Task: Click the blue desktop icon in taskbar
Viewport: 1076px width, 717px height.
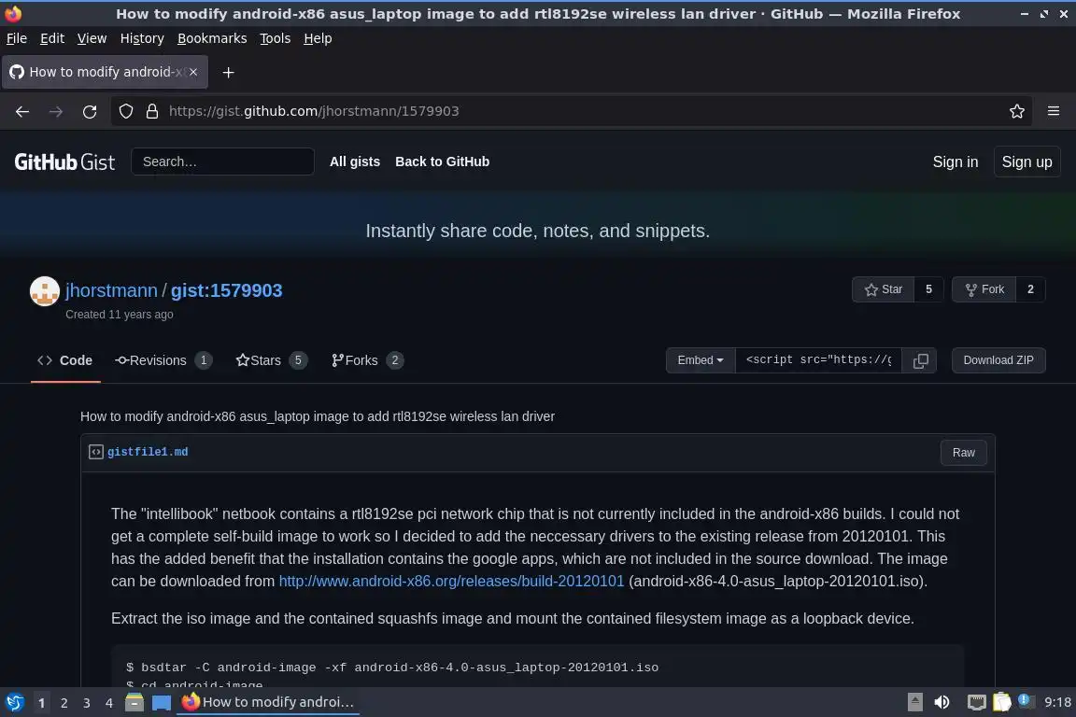Action: point(162,703)
